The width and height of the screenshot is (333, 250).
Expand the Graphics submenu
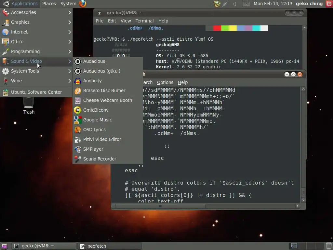tap(36, 22)
